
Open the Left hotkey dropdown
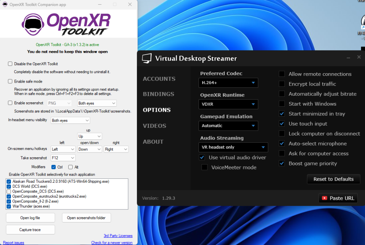(63, 149)
